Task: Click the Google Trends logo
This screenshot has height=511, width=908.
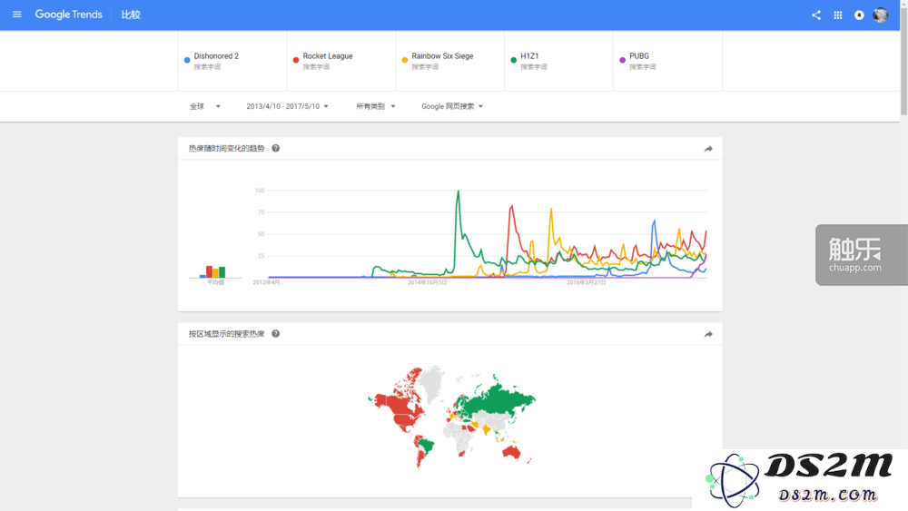Action: pyautogui.click(x=68, y=15)
